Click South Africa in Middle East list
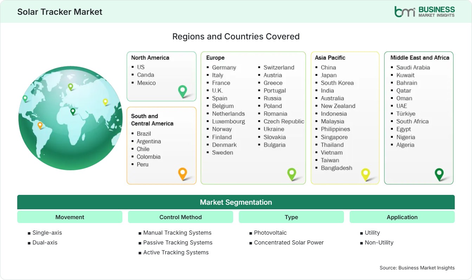The image size is (472, 280). pos(413,121)
